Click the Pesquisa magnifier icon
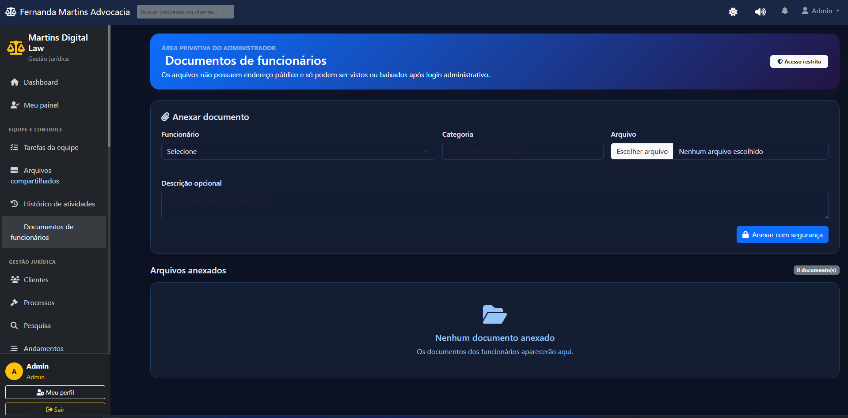Viewport: 848px width, 418px height. point(14,325)
